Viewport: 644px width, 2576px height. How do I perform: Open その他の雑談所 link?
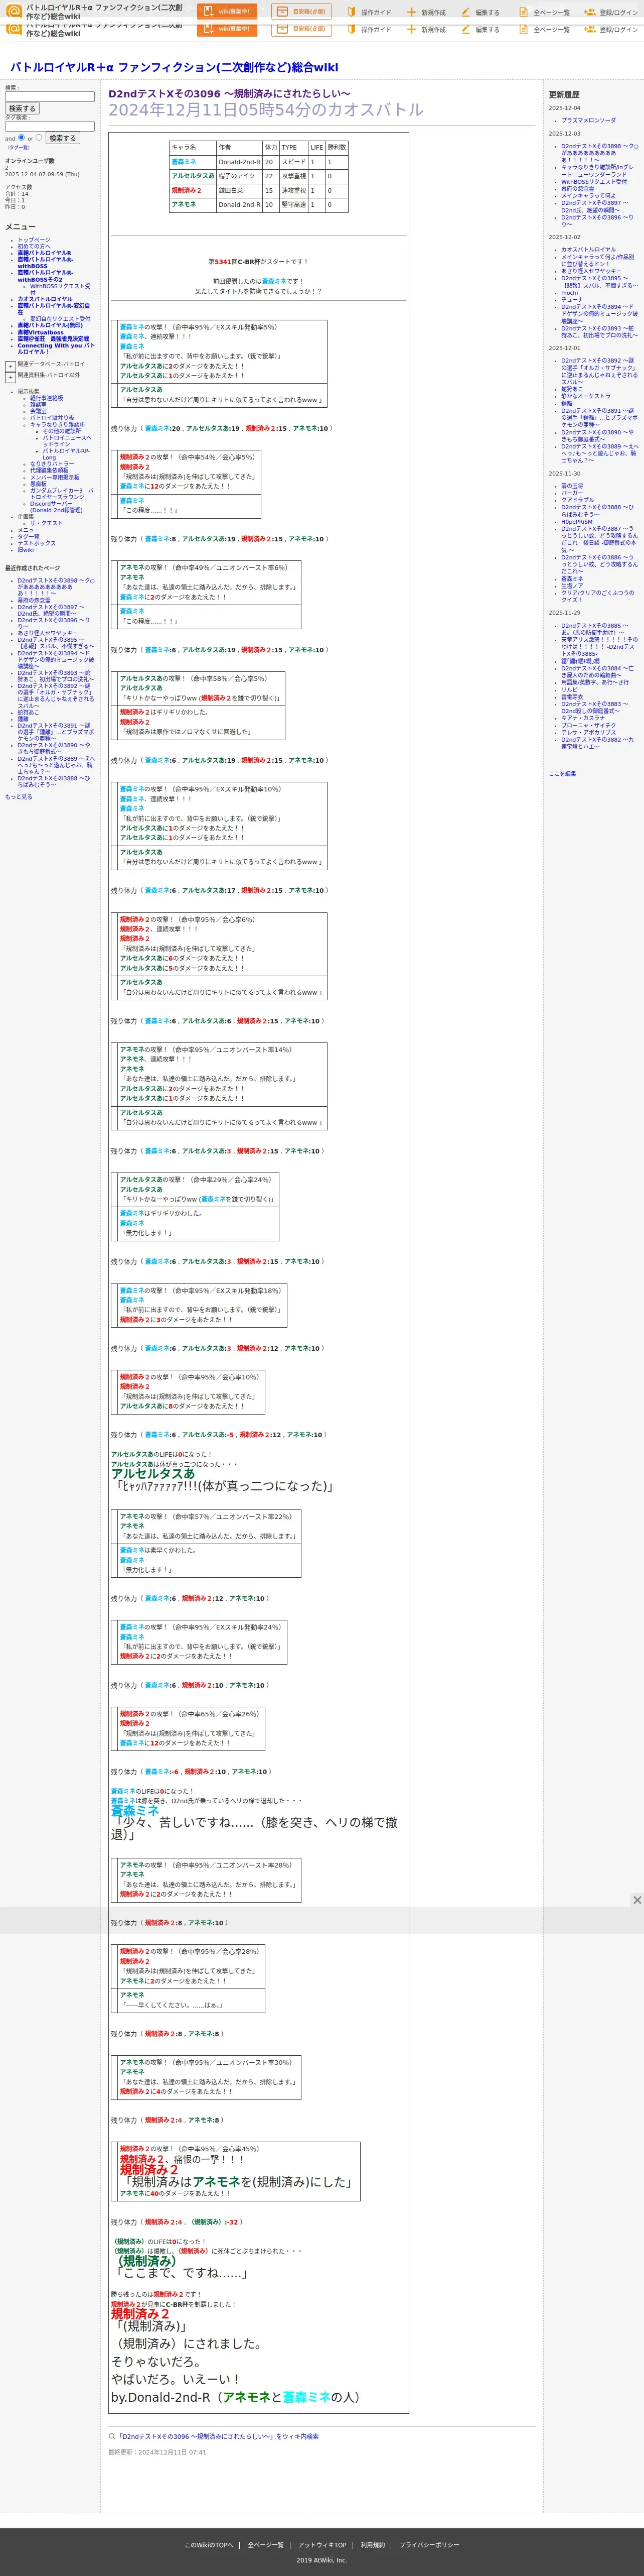pyautogui.click(x=63, y=431)
